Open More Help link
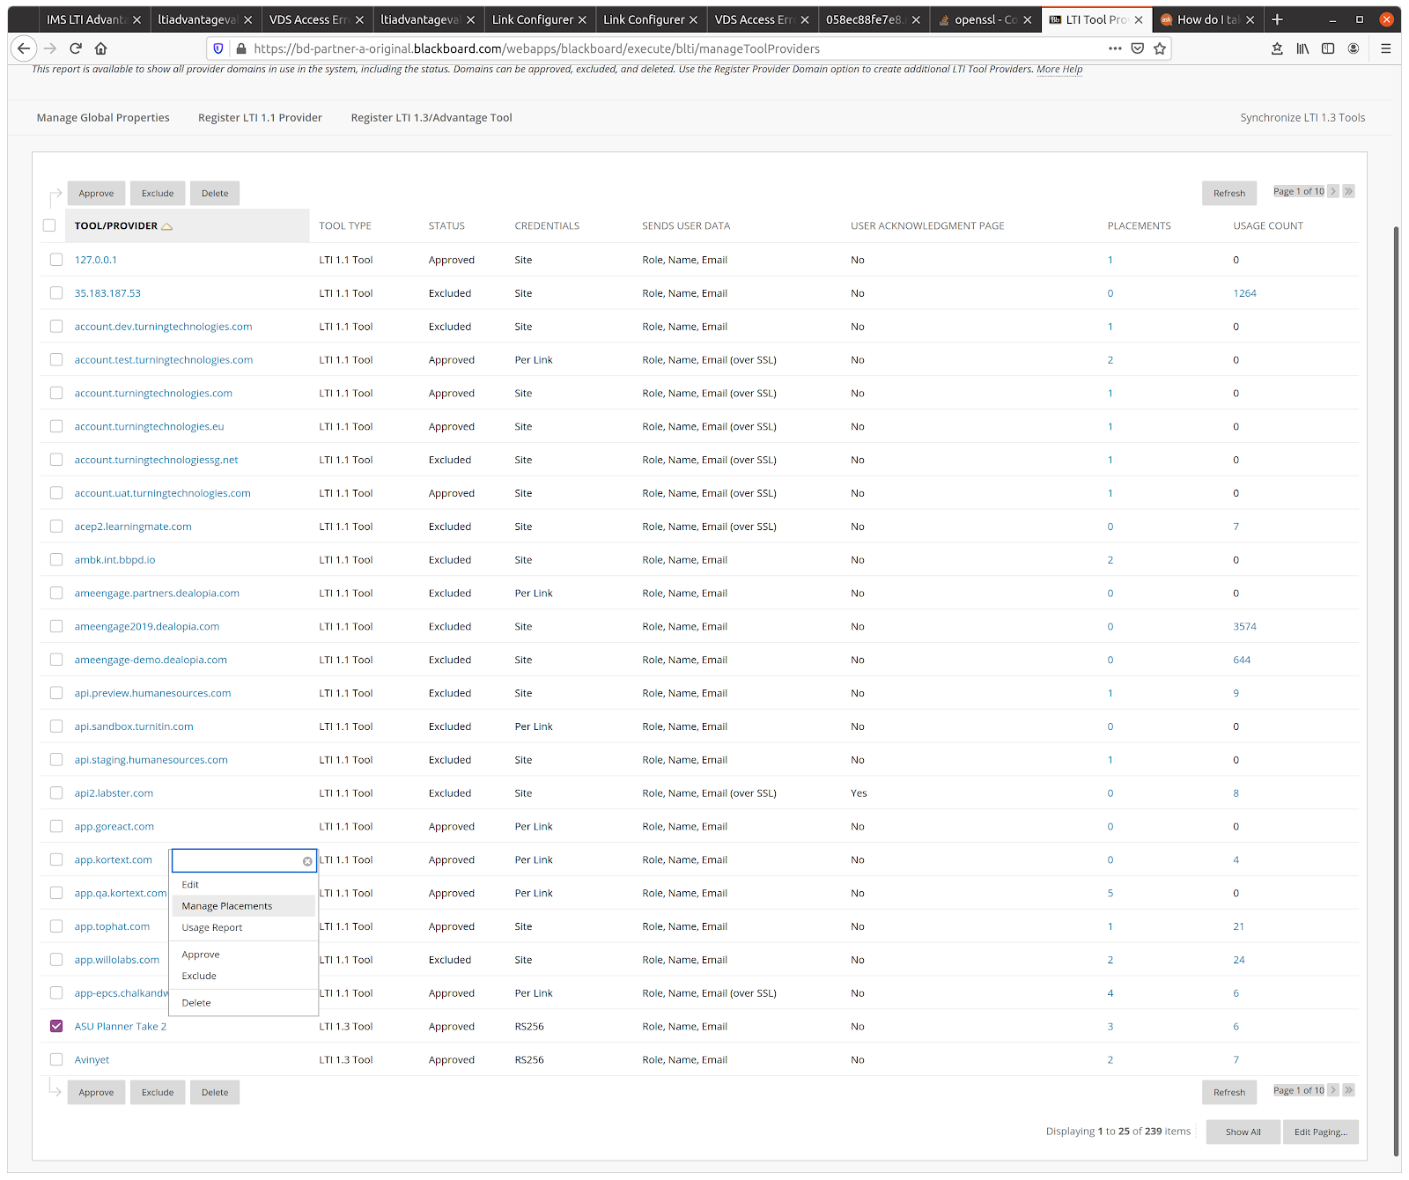1409x1180 pixels. pos(1059,69)
